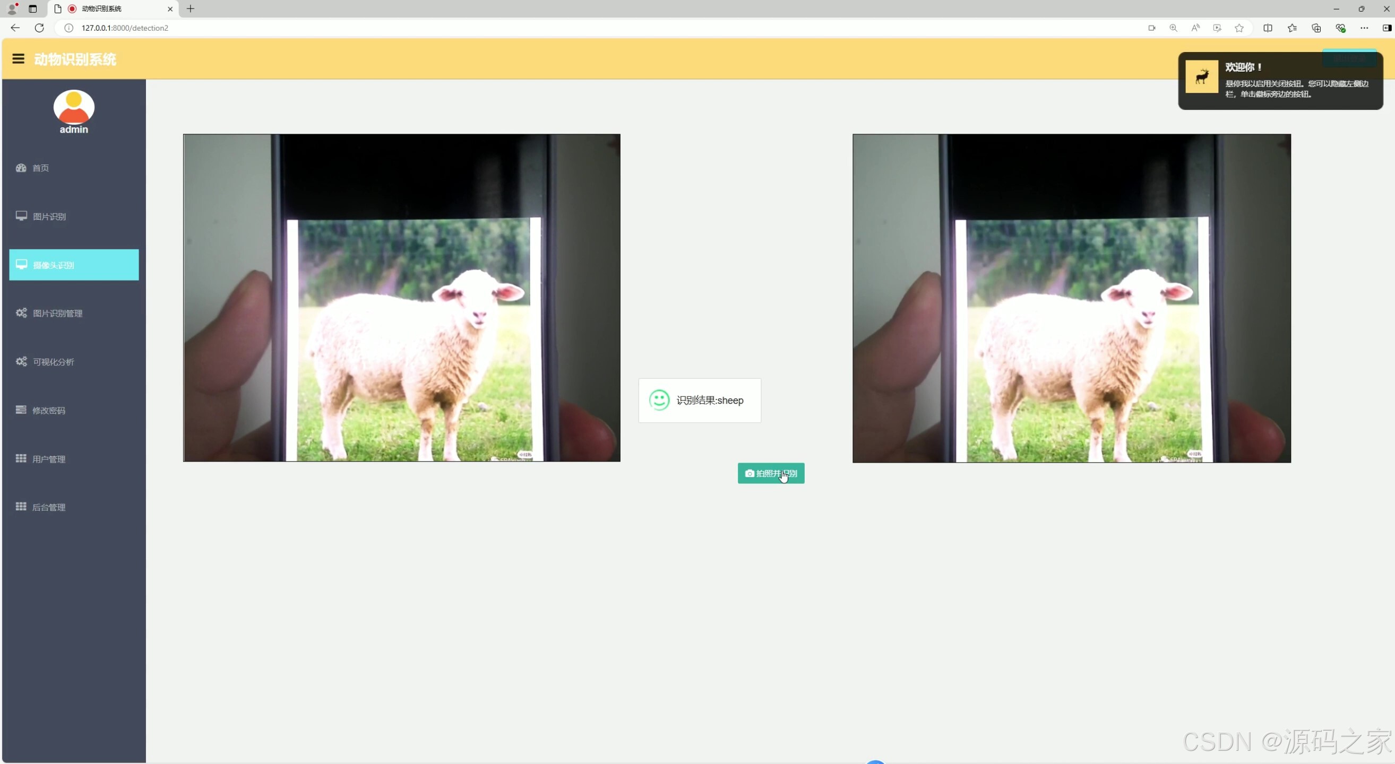
Task: Open 后台管理 backend management
Action: [x=48, y=507]
